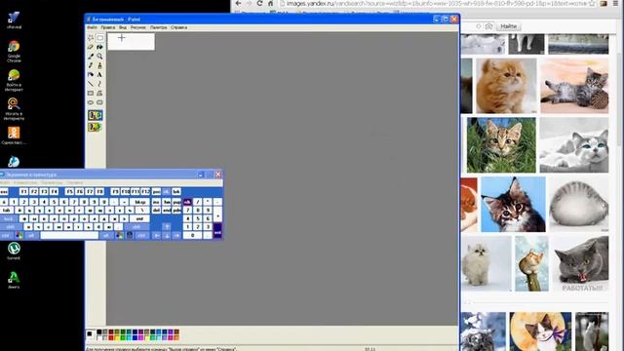Select the Rounded rectangle tool
Image resolution: width=624 pixels, height=351 pixels.
(99, 102)
